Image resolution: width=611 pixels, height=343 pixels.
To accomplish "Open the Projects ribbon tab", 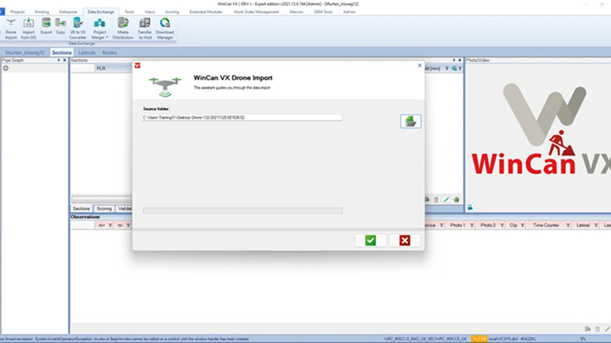I will 18,12.
